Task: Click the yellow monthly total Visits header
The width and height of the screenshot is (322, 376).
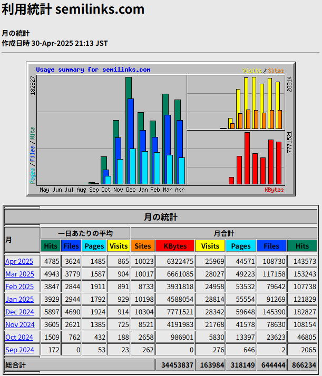Action: (210, 246)
